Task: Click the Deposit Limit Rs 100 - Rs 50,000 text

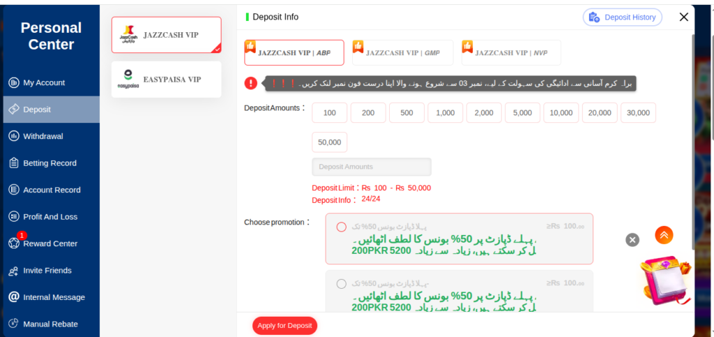Action: click(371, 188)
